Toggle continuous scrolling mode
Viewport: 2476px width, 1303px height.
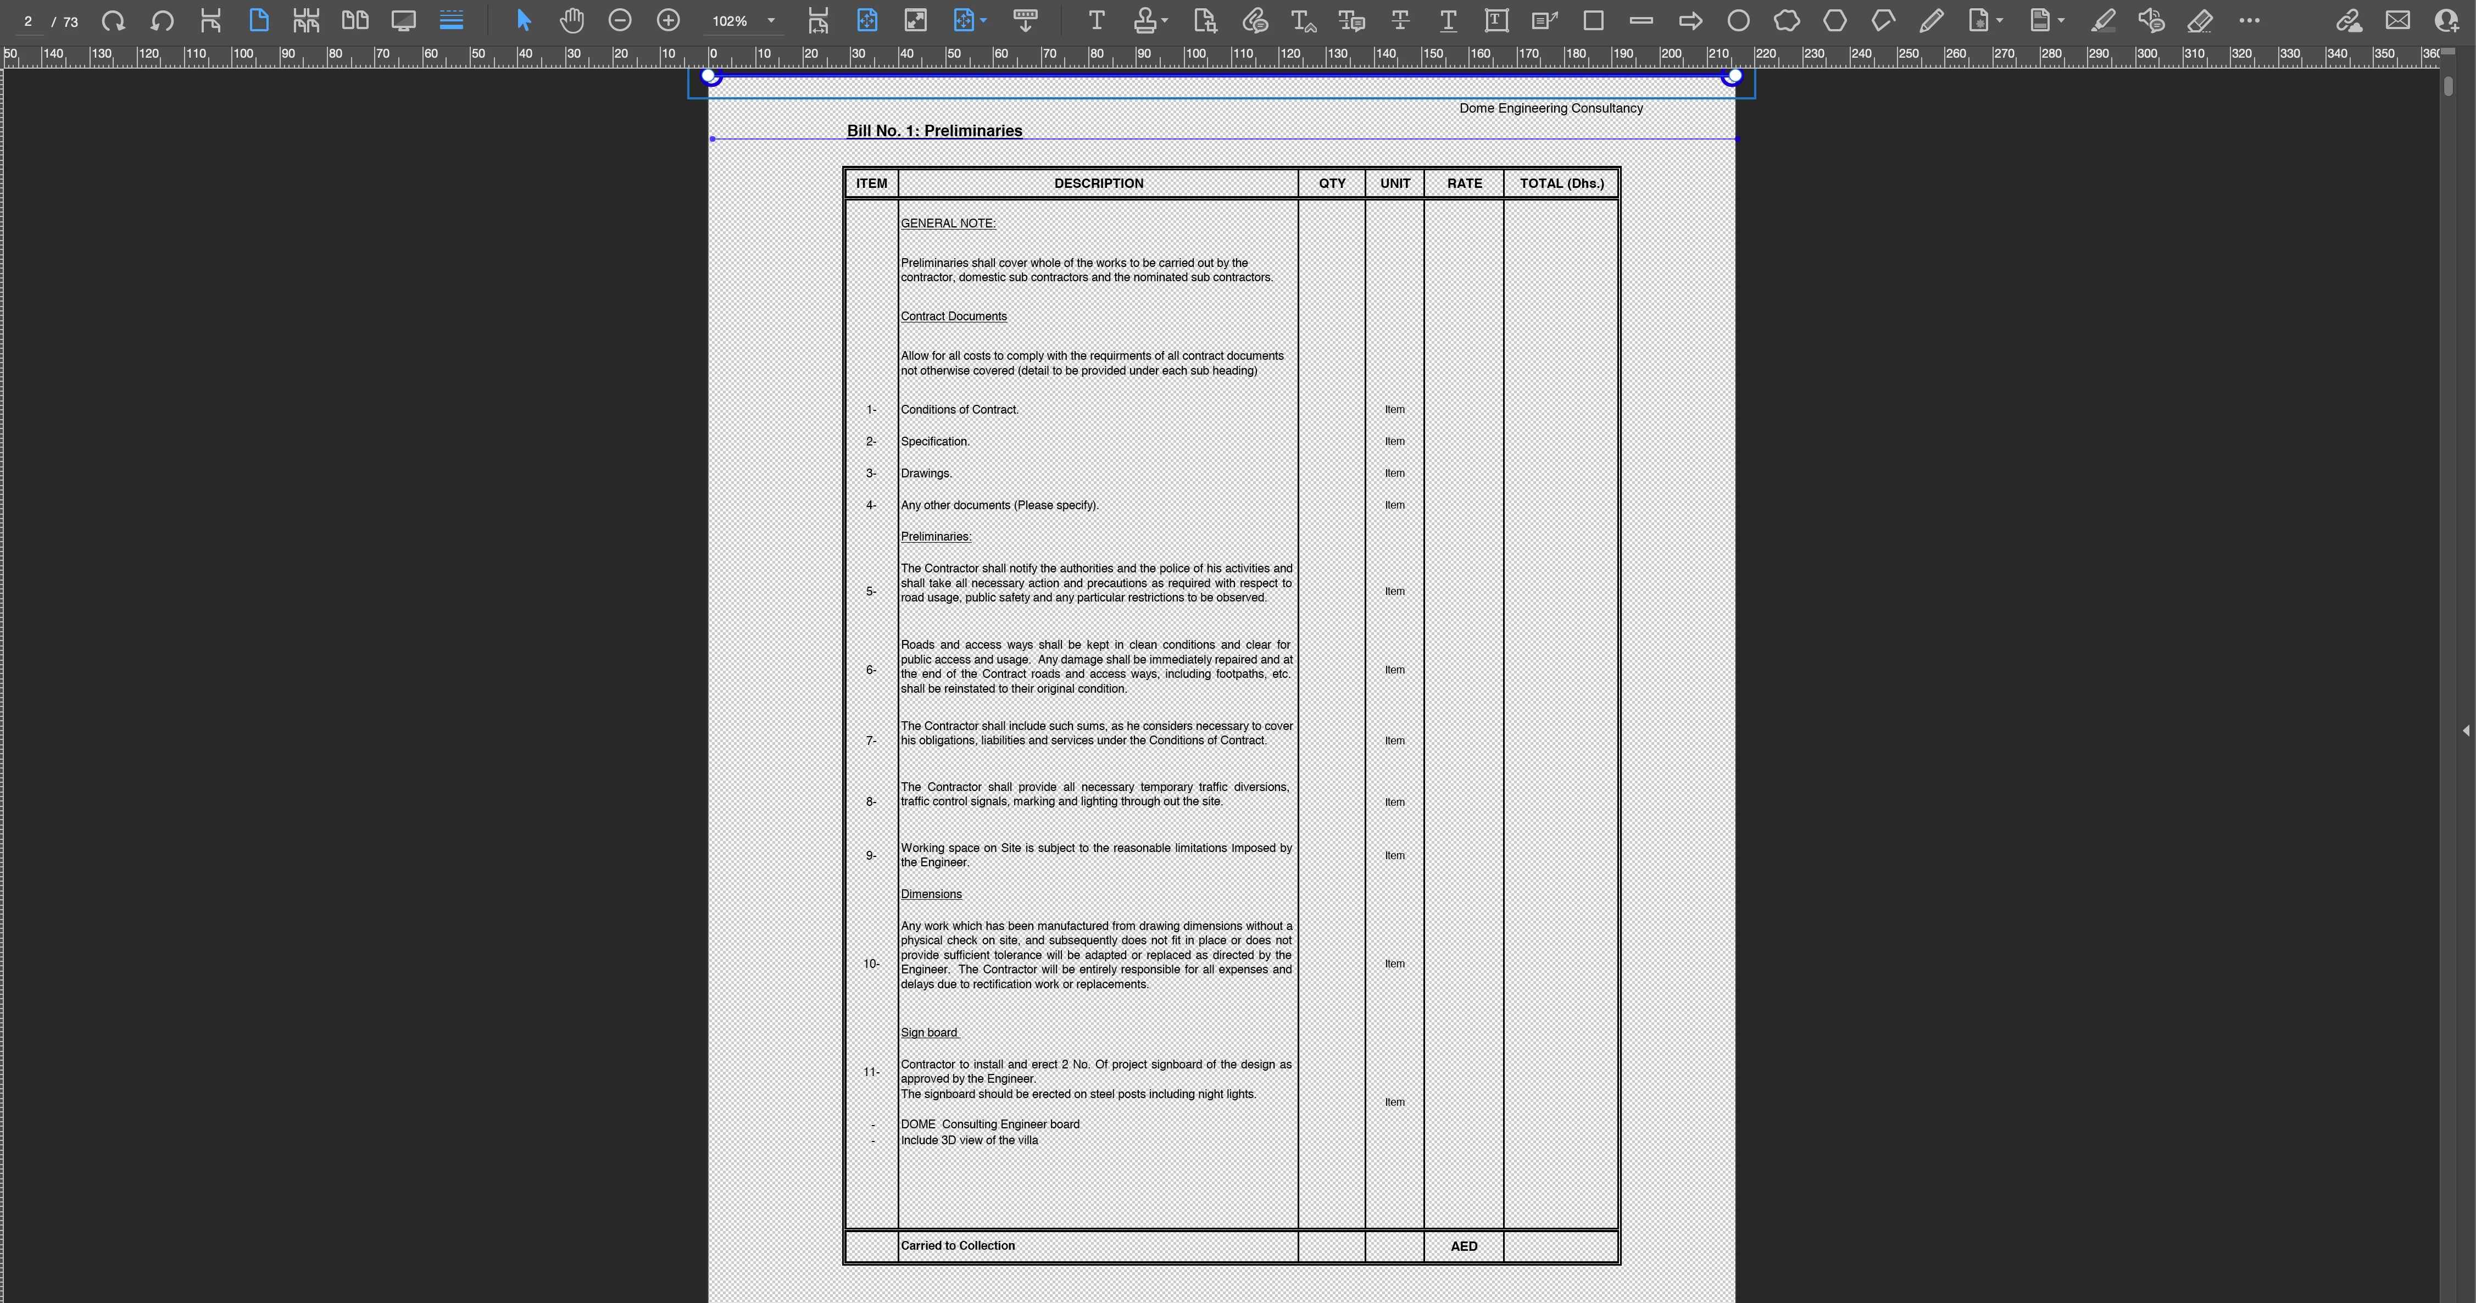[x=451, y=20]
